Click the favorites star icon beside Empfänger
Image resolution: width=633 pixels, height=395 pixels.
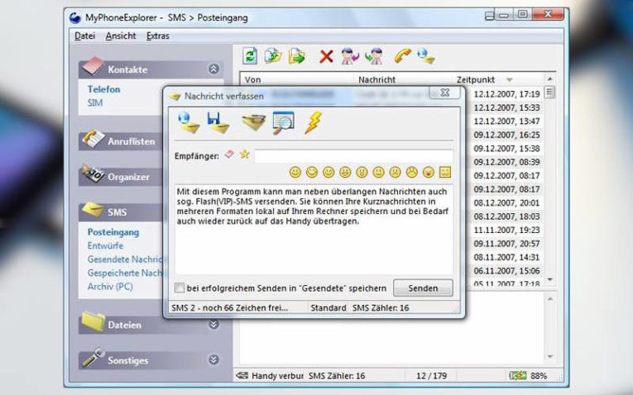click(244, 154)
